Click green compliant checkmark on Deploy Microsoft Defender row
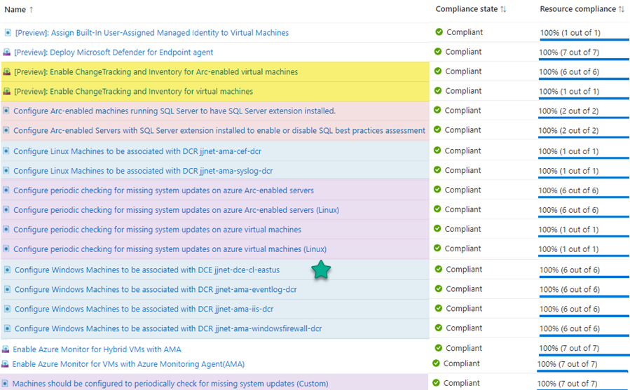 click(x=439, y=52)
